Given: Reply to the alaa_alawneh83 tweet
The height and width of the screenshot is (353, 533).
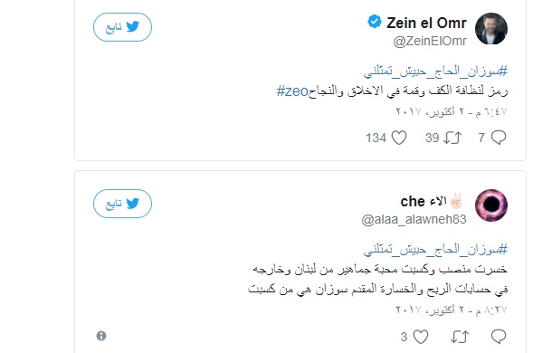Looking at the screenshot, I should point(499,337).
